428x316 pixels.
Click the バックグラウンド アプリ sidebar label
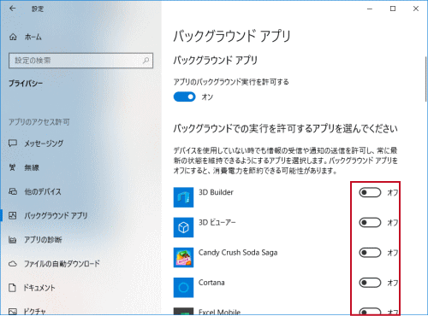(56, 215)
